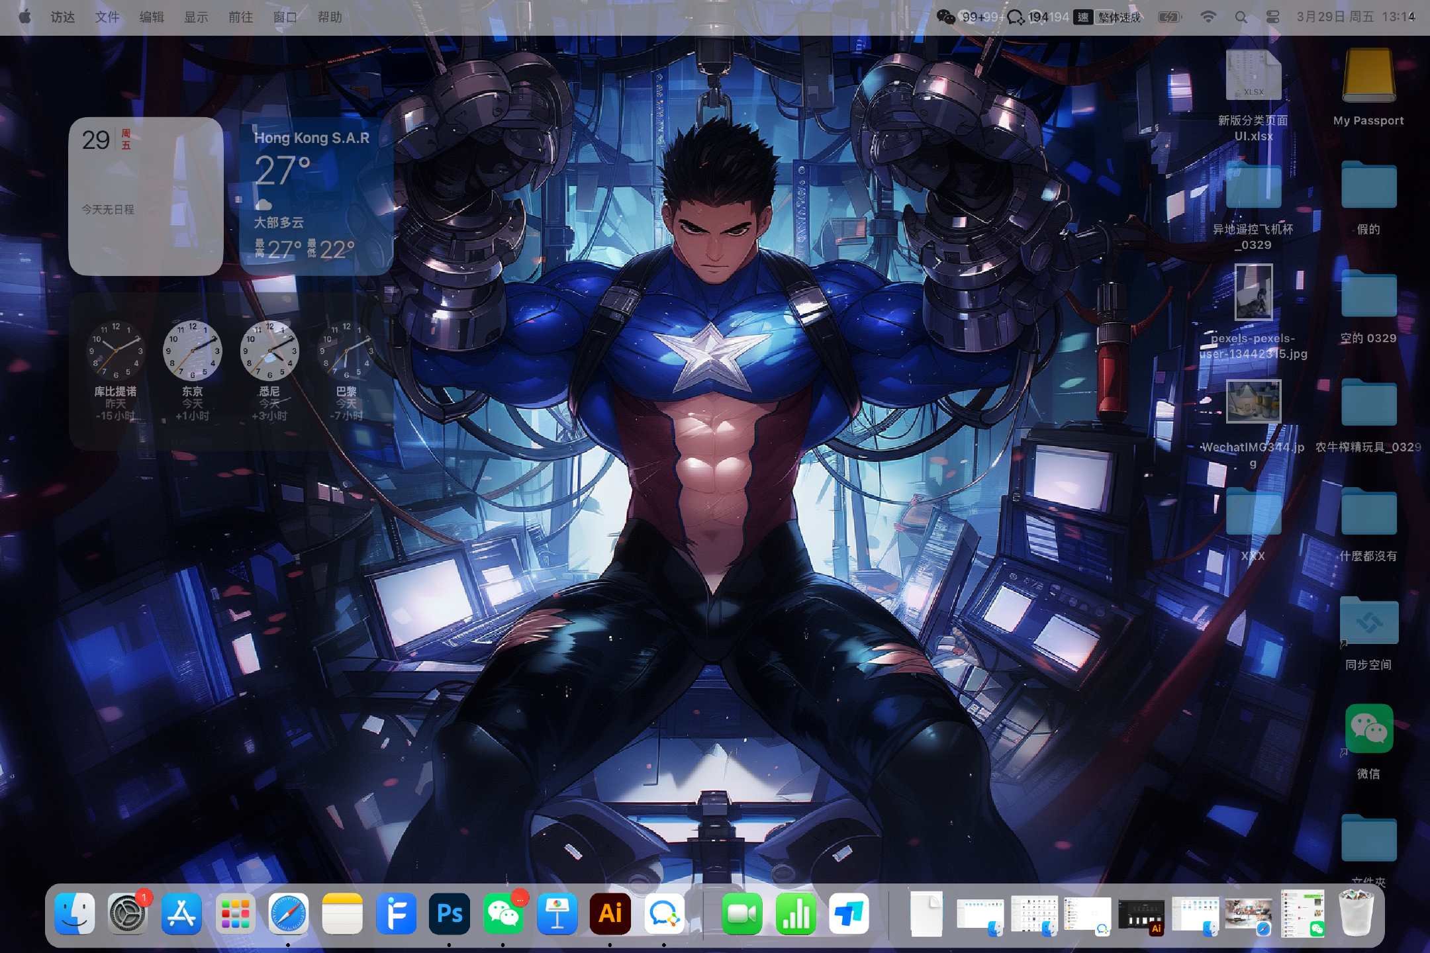1430x953 pixels.
Task: Open Photoshop from the dock
Action: [x=450, y=914]
